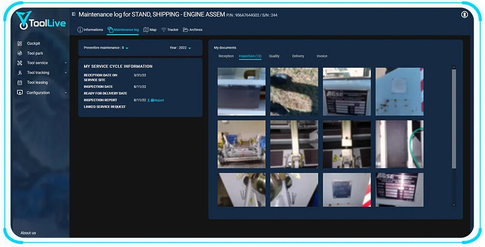Click the Tracker wifi signal icon

click(x=164, y=30)
